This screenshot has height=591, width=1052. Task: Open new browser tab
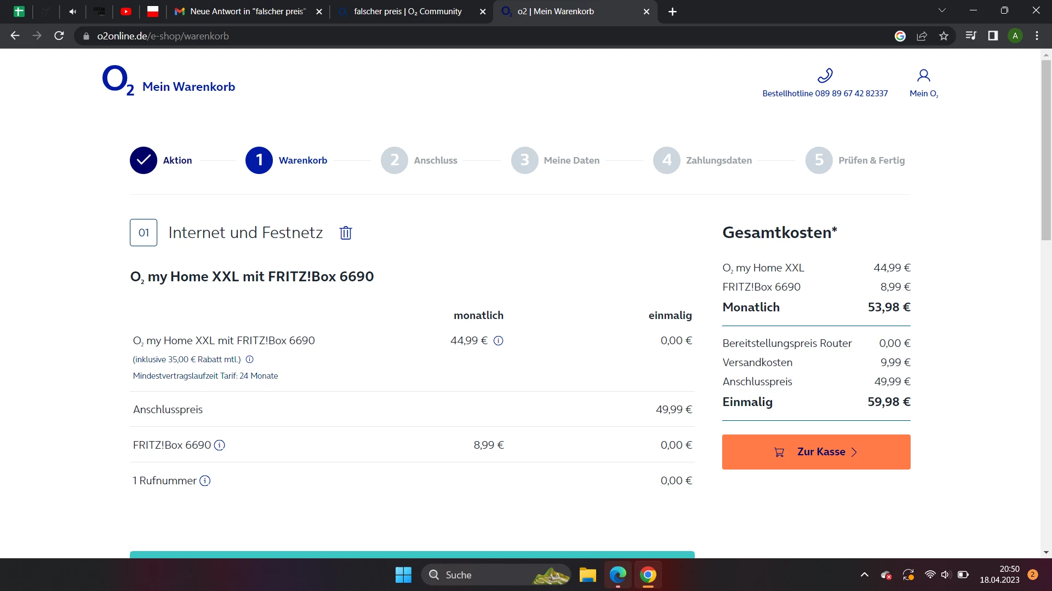pos(672,11)
